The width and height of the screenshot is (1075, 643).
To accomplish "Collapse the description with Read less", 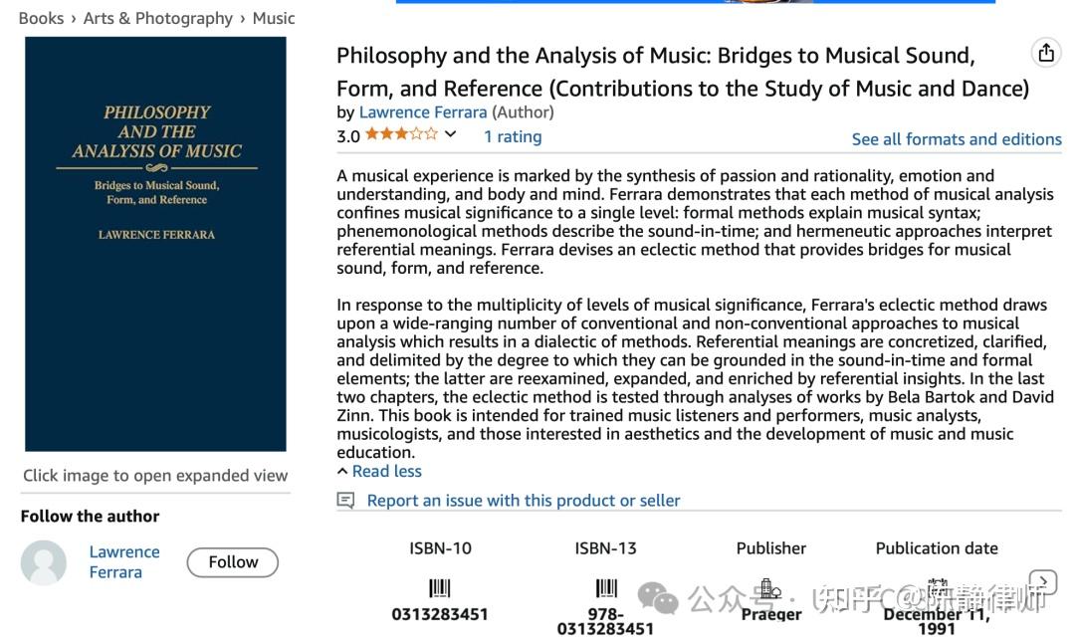I will 386,471.
